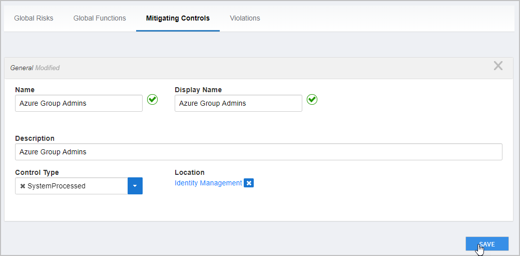
Task: Click the Location label
Action: pos(190,172)
